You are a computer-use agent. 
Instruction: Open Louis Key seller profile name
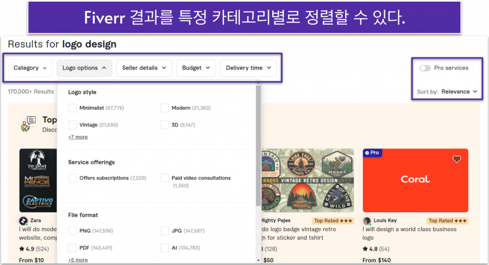click(x=385, y=220)
